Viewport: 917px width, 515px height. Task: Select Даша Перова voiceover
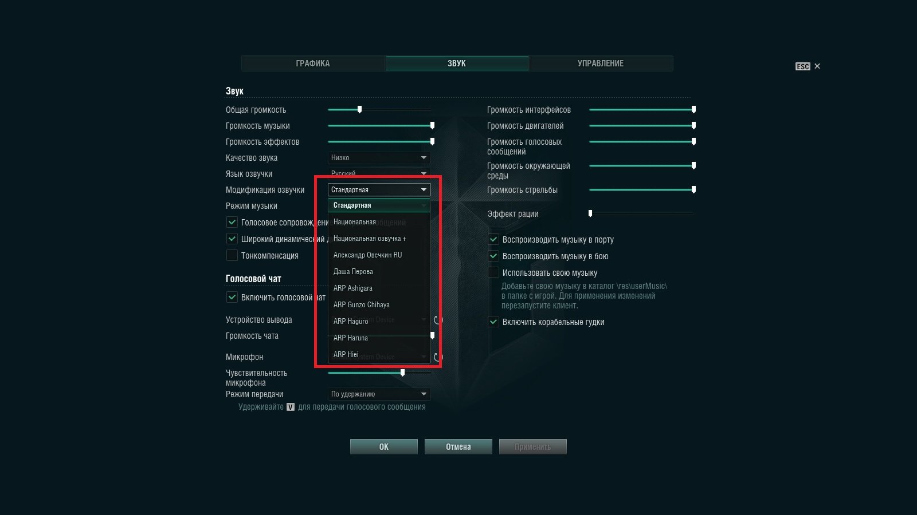[x=379, y=272]
